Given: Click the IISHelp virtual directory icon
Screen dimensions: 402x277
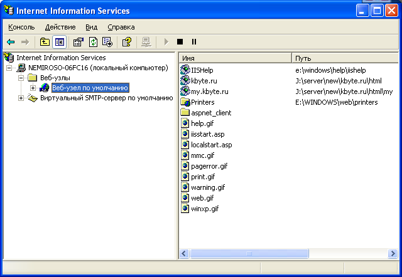Looking at the screenshot, I should pos(185,70).
